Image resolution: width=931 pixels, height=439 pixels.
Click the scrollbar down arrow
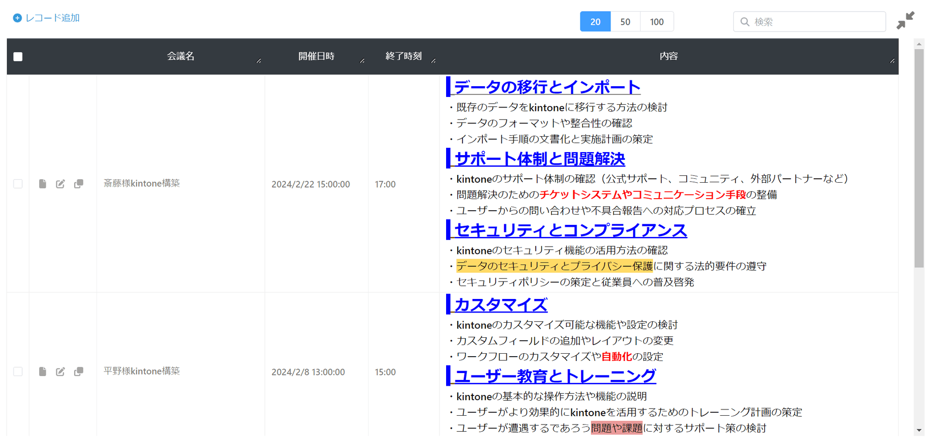919,430
